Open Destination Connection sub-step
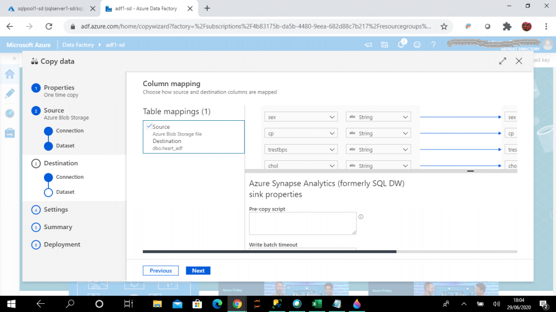Viewport: 556px width, 312px height. click(x=69, y=177)
